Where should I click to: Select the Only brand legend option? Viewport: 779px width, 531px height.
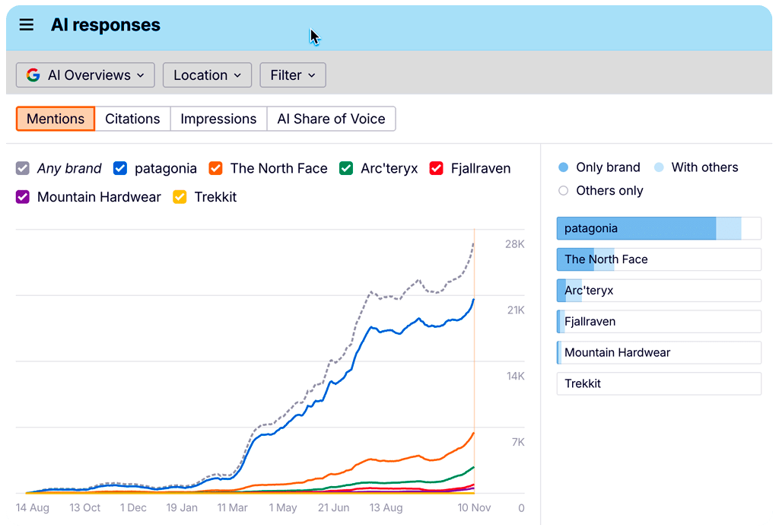[563, 167]
